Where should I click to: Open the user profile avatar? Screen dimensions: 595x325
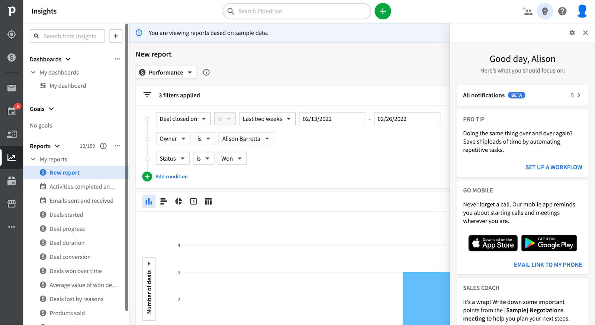582,11
